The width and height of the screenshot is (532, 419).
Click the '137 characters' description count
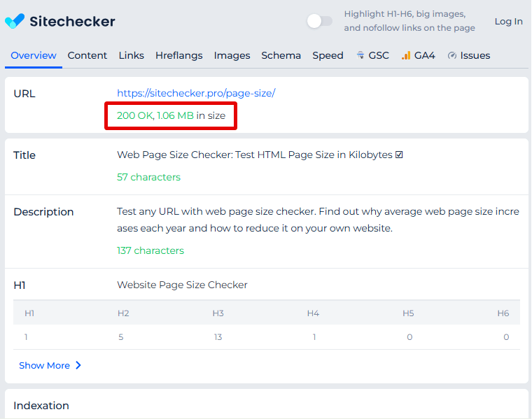(150, 250)
